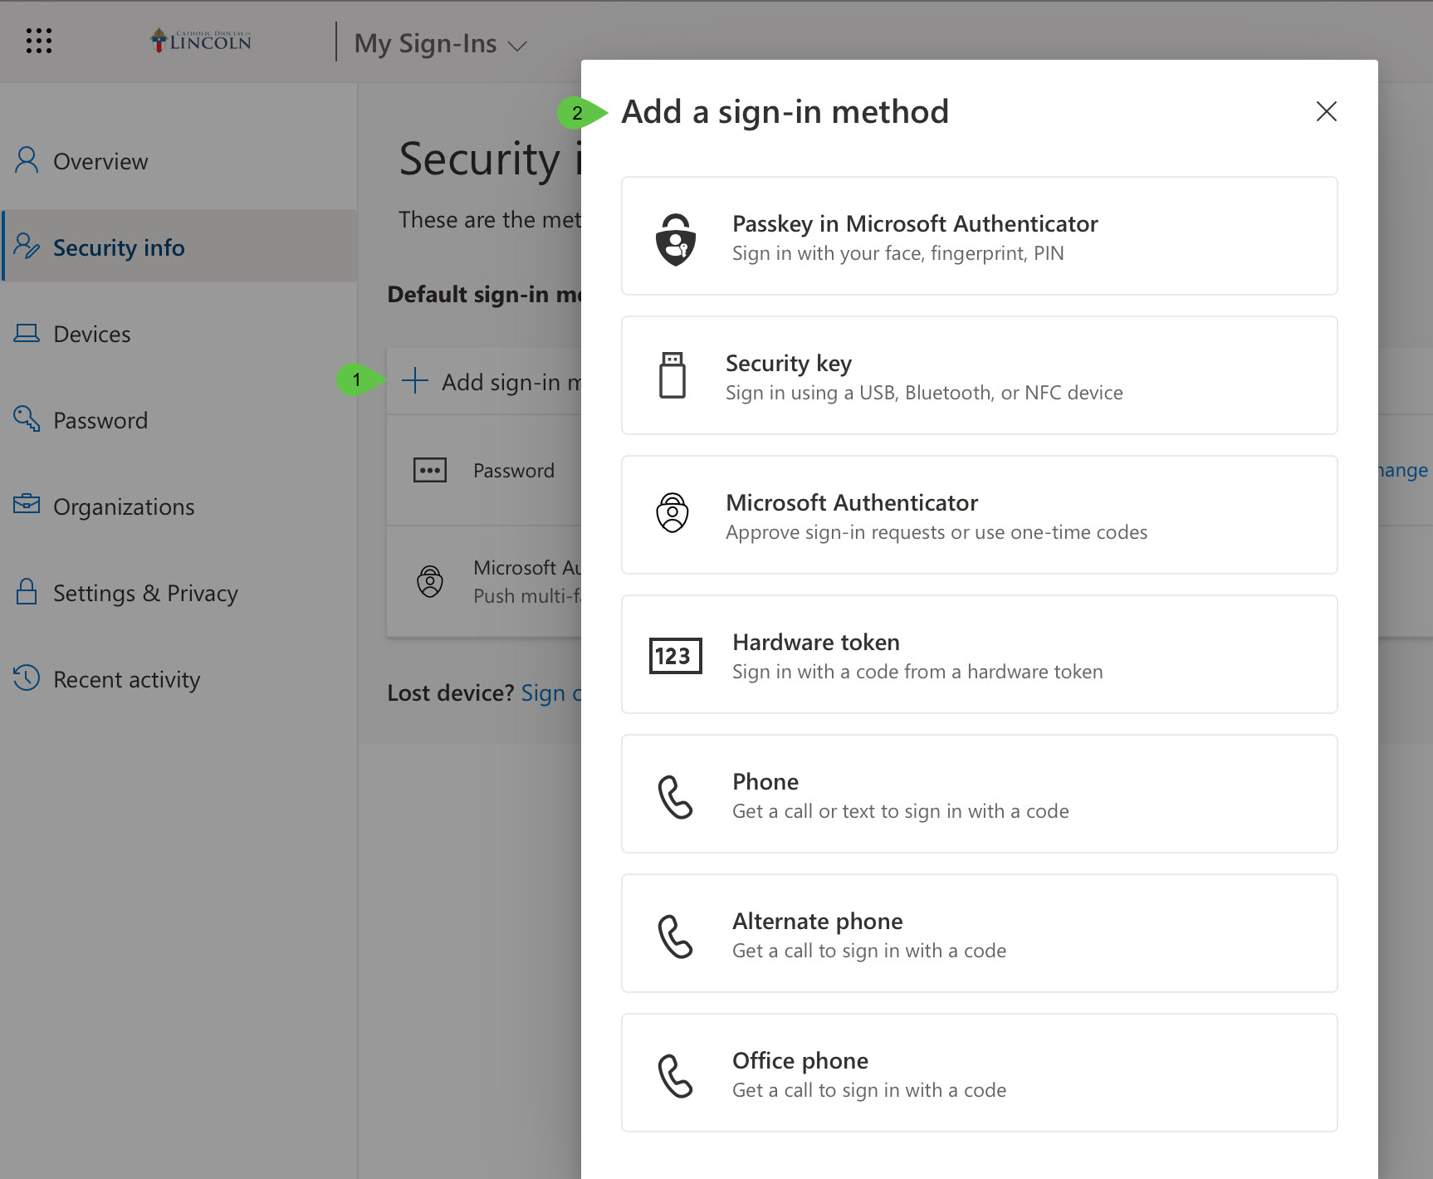Choose the Office phone option
Screen dimensions: 1433x1179
(979, 1073)
